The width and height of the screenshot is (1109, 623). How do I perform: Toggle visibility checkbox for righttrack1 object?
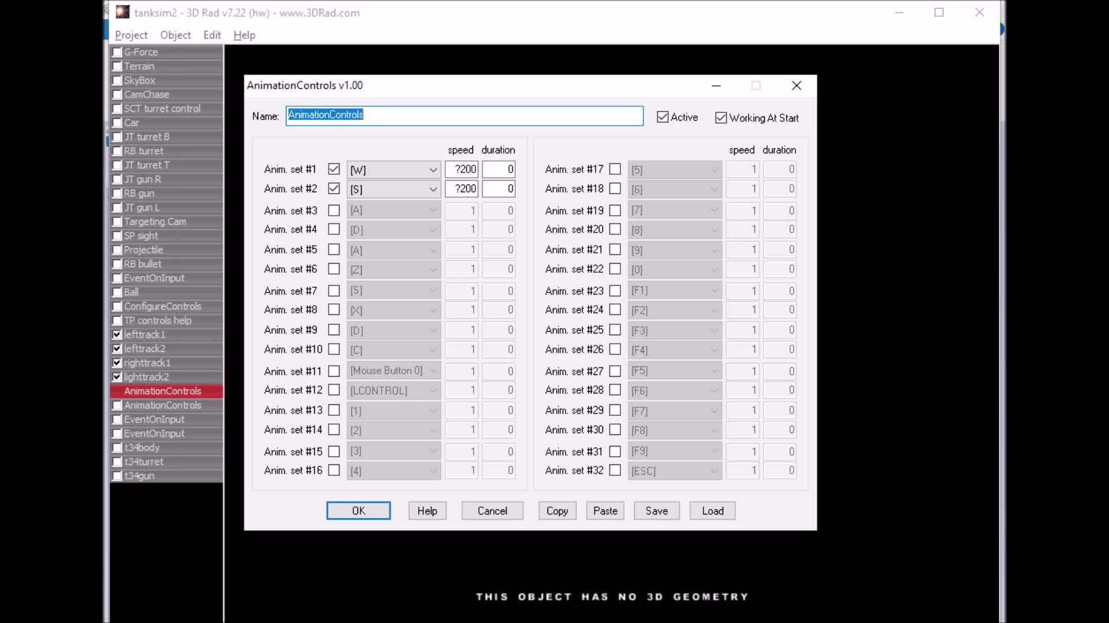click(117, 363)
